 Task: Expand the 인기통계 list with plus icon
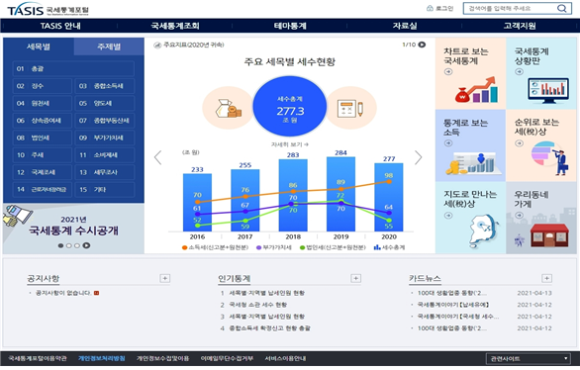[356, 278]
